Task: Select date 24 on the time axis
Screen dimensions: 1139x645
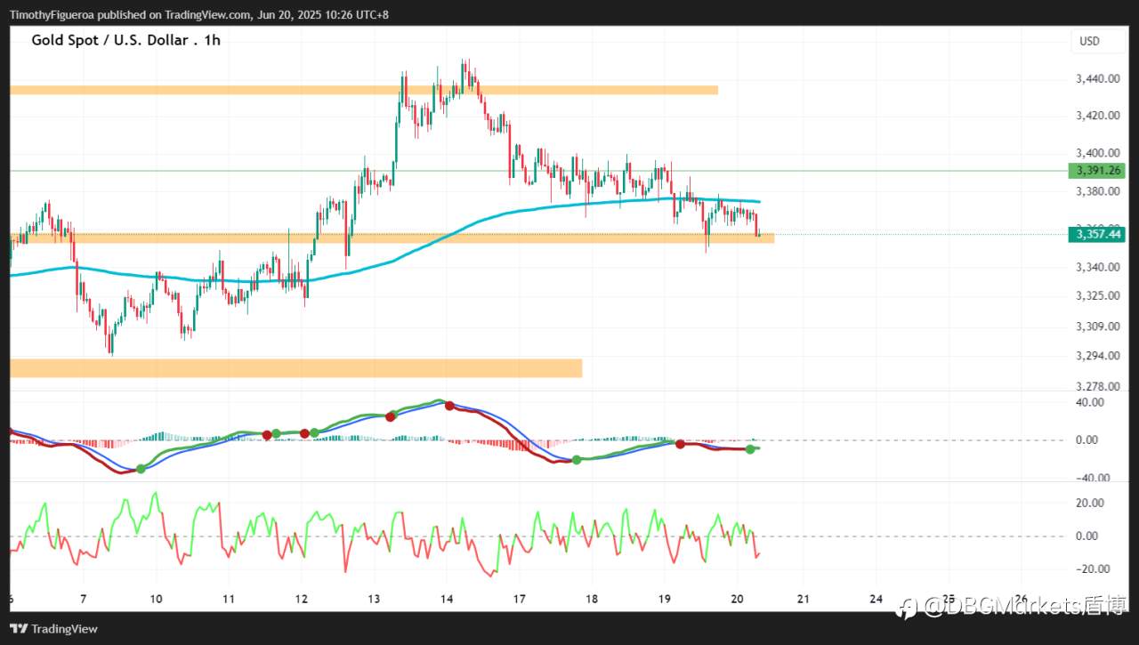Action: click(876, 599)
